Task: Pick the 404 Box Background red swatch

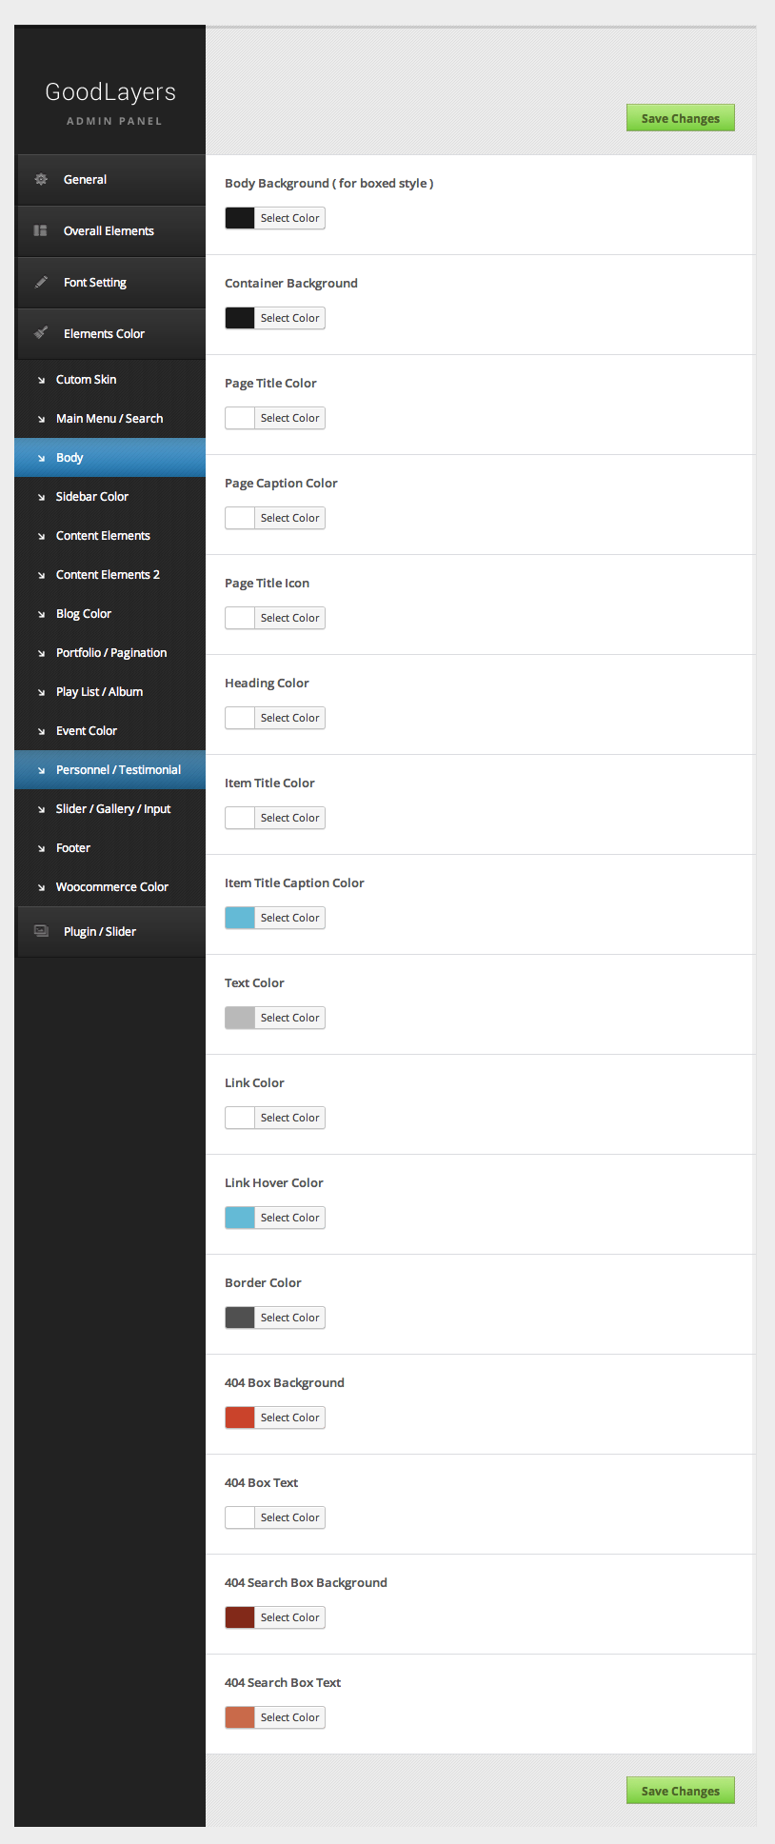Action: tap(240, 1418)
